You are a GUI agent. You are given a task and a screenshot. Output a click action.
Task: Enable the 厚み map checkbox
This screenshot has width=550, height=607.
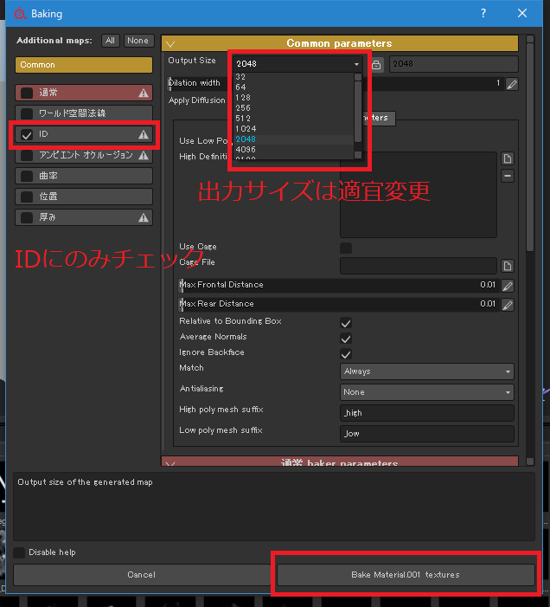[x=27, y=217]
